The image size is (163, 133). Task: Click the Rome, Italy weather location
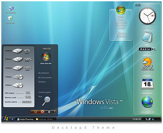tap(147, 69)
